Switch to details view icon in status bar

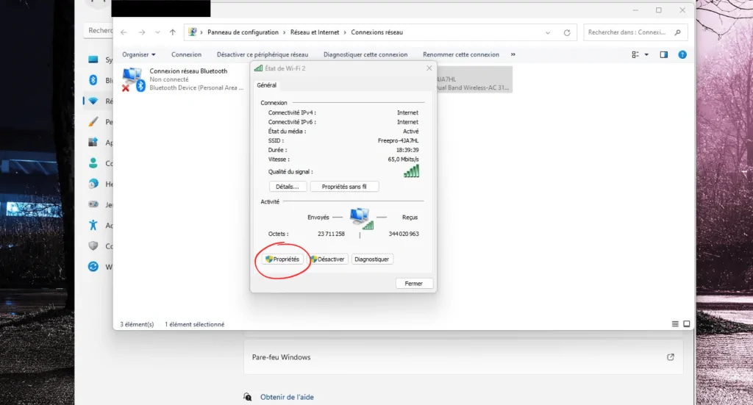click(675, 324)
